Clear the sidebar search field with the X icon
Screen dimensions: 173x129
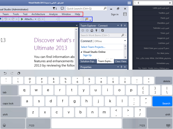tap(170, 3)
